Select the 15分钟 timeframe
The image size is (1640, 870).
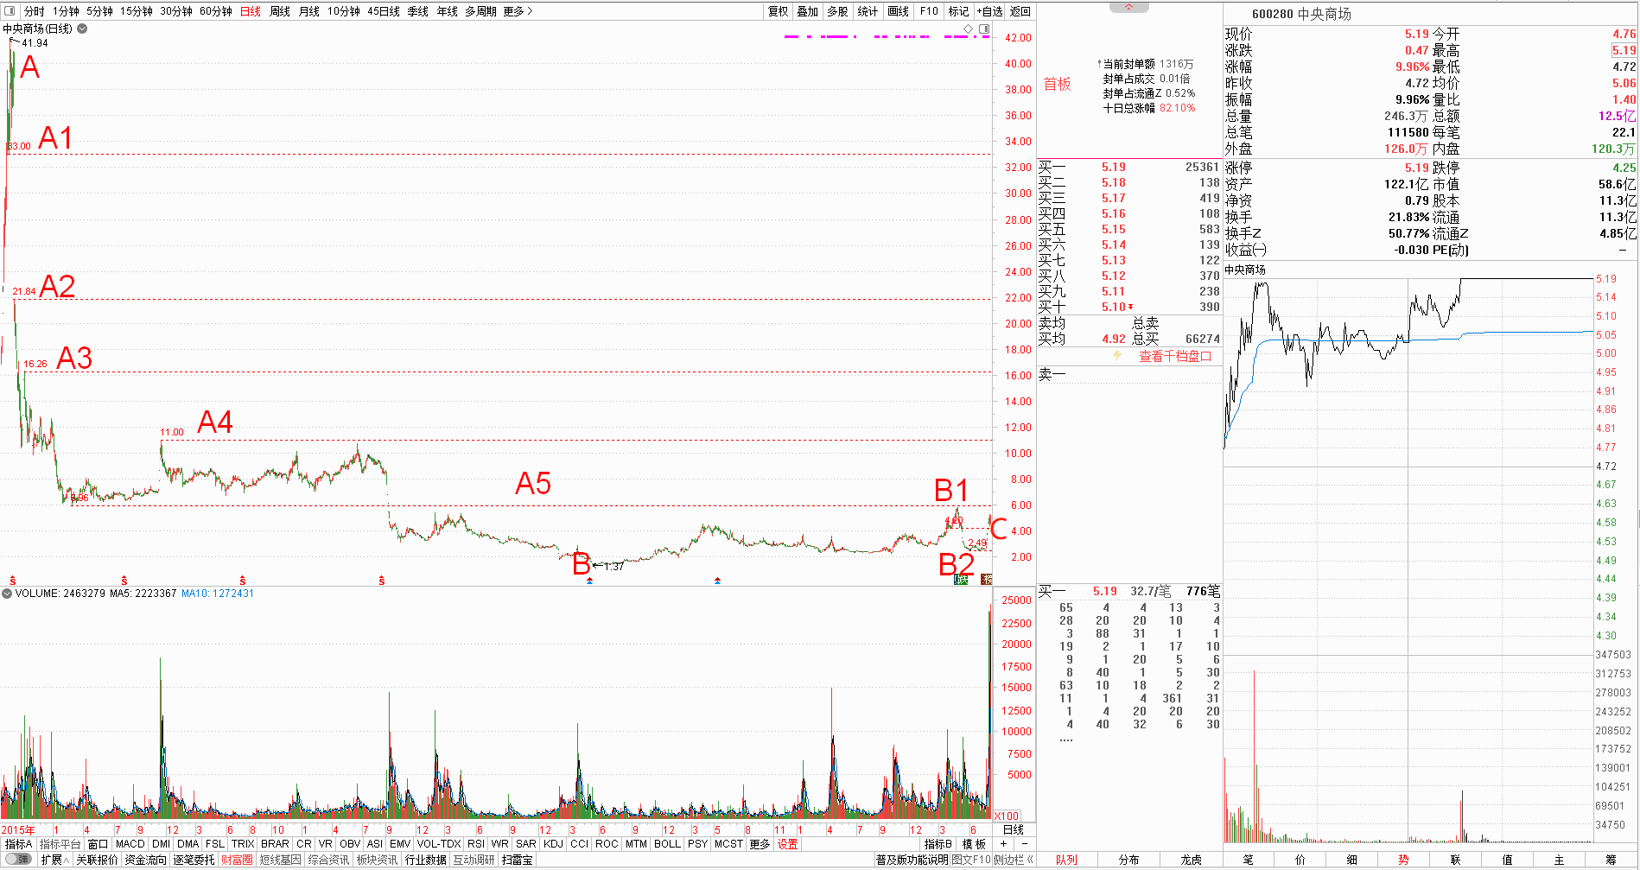(136, 11)
